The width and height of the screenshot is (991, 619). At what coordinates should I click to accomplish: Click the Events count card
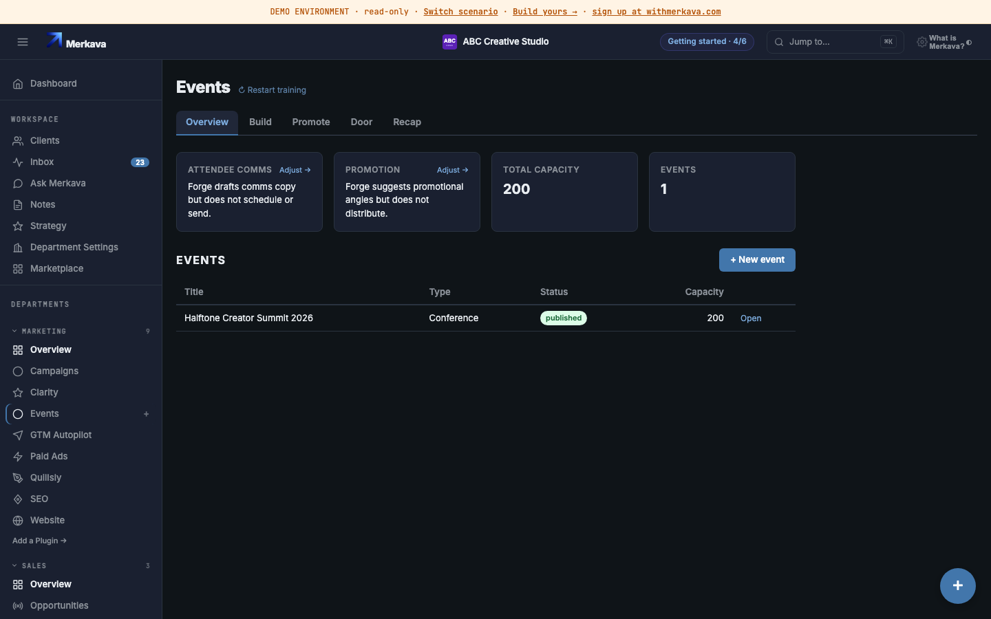point(722,192)
